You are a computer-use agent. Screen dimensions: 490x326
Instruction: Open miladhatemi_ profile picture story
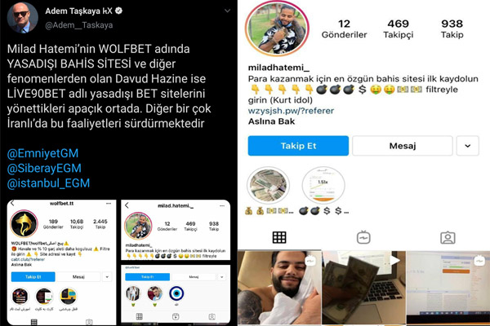pos(277,29)
